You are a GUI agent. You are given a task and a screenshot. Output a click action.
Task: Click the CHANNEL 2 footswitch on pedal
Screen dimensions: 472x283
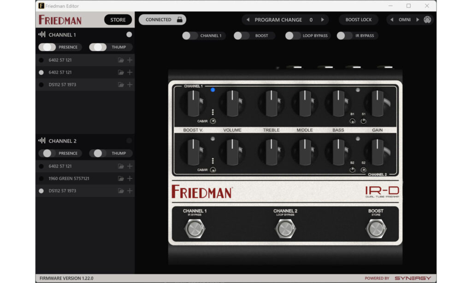click(x=285, y=229)
